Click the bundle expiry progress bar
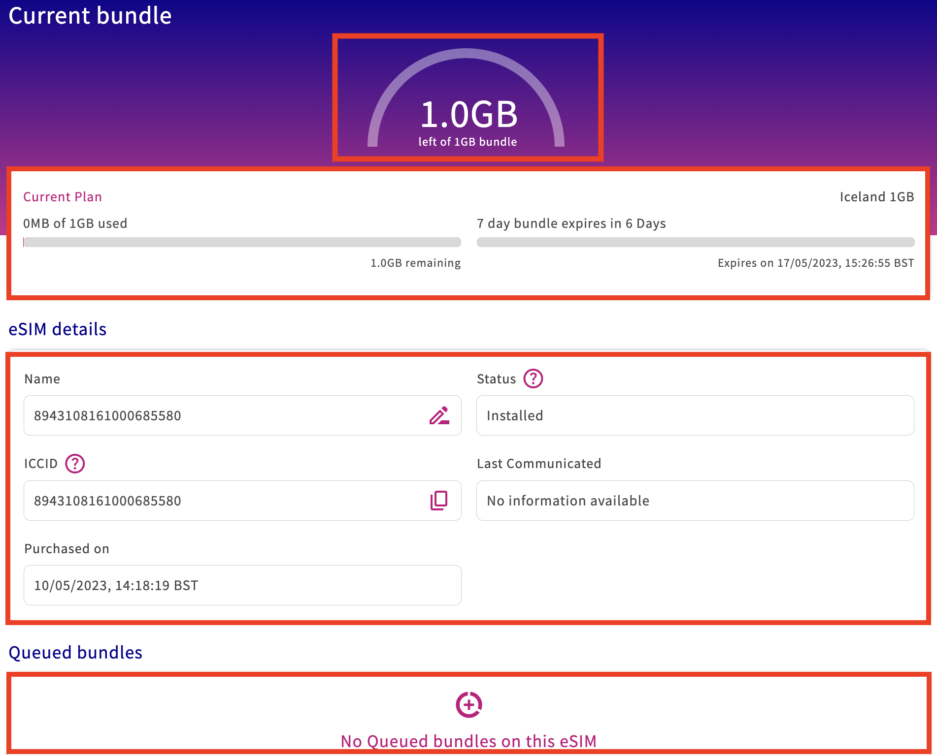The image size is (937, 755). [x=696, y=242]
